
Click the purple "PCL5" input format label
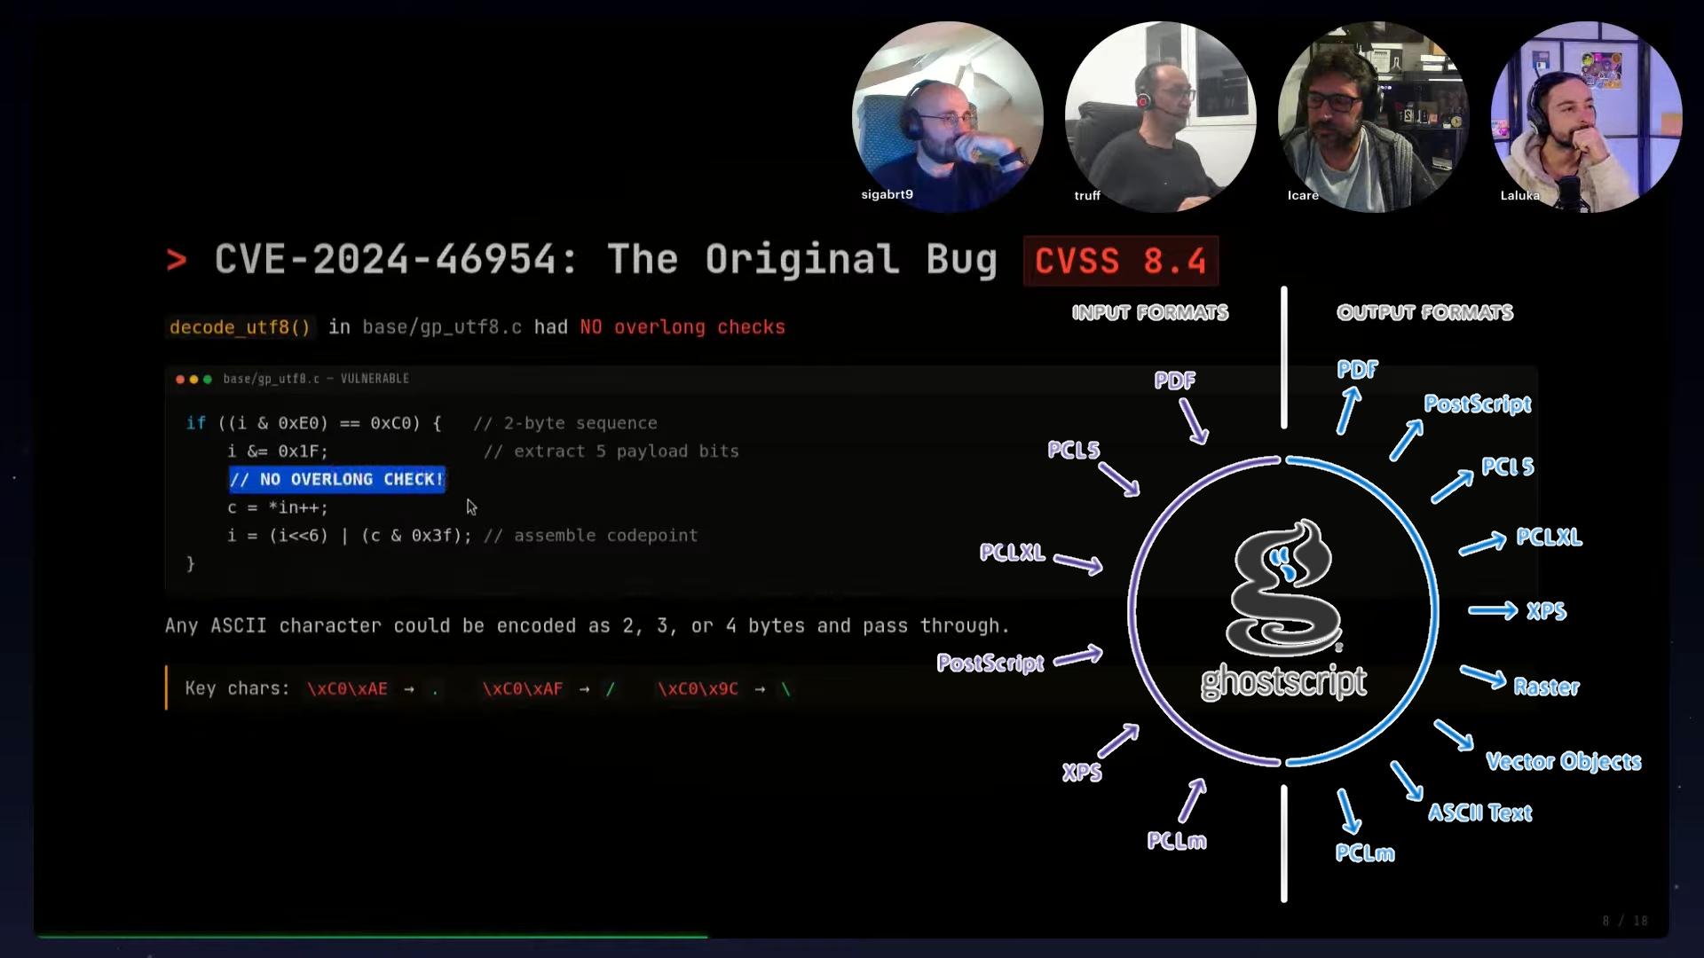1074,450
